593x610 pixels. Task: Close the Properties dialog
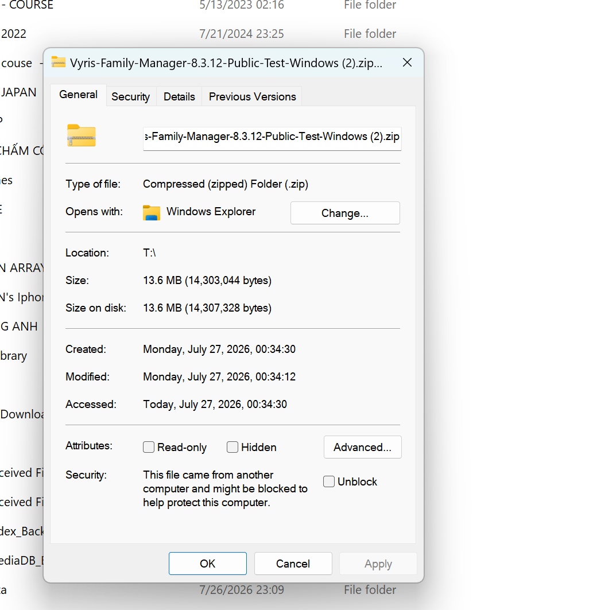(x=407, y=62)
